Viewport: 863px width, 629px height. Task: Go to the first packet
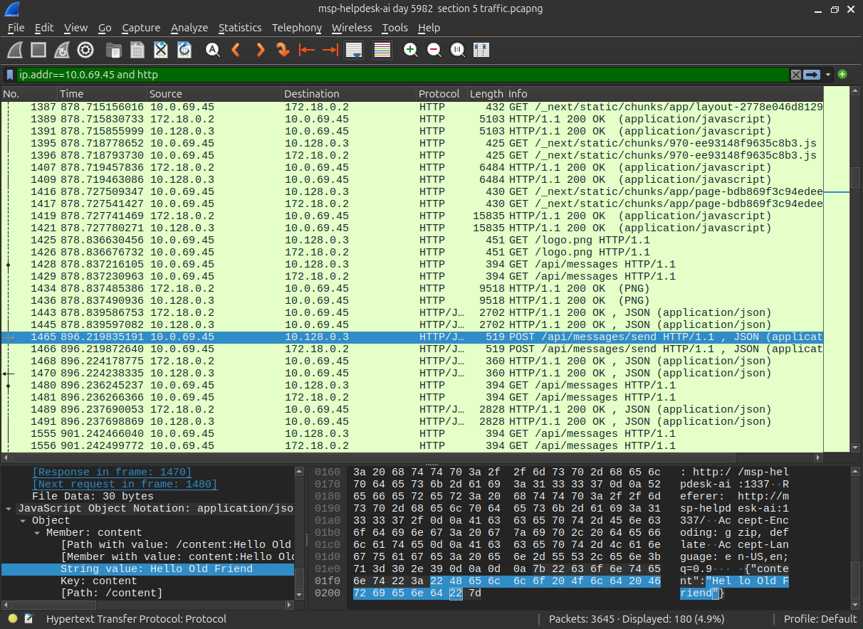[x=307, y=50]
